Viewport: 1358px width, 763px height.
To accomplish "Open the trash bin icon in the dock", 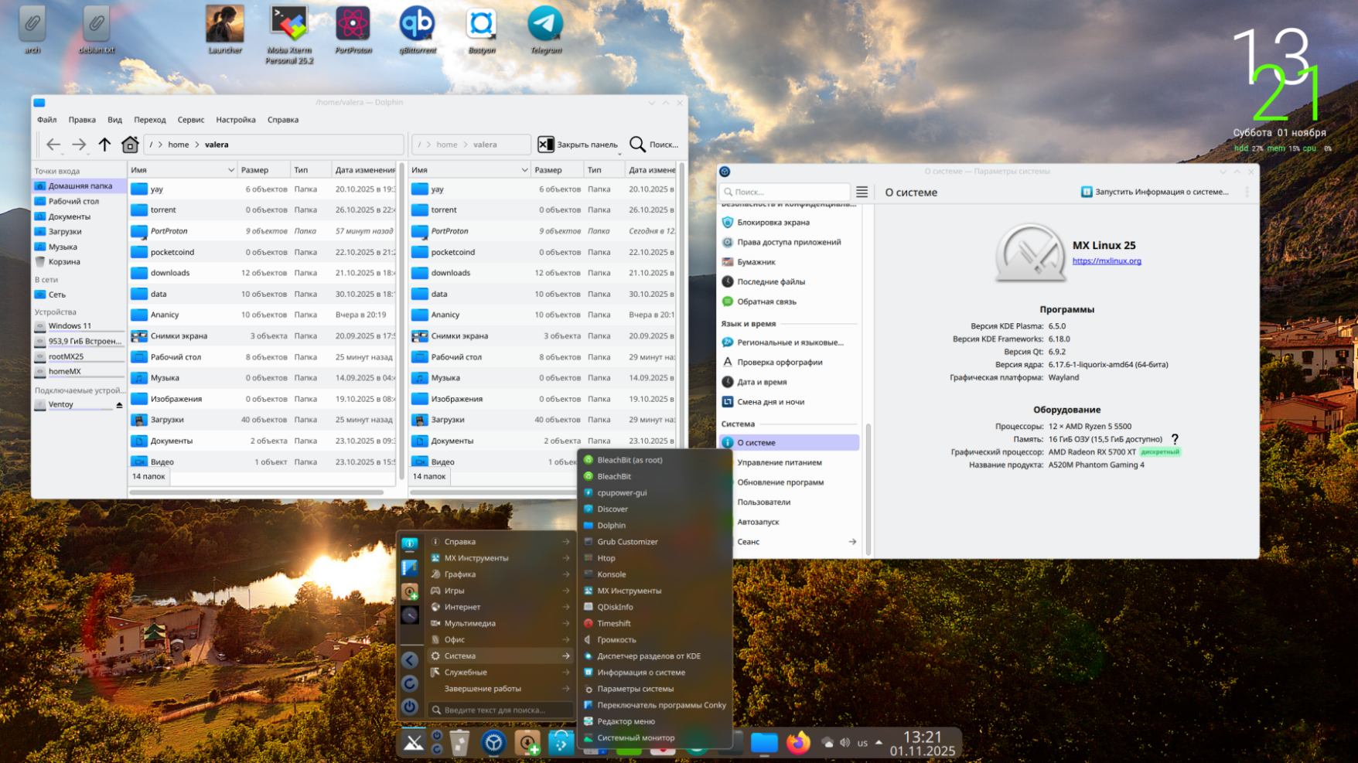I will (459, 743).
